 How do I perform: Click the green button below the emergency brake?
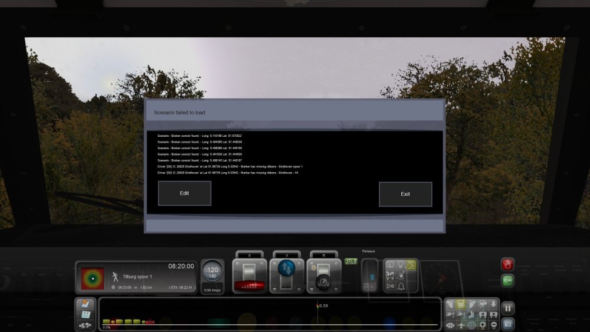click(507, 281)
